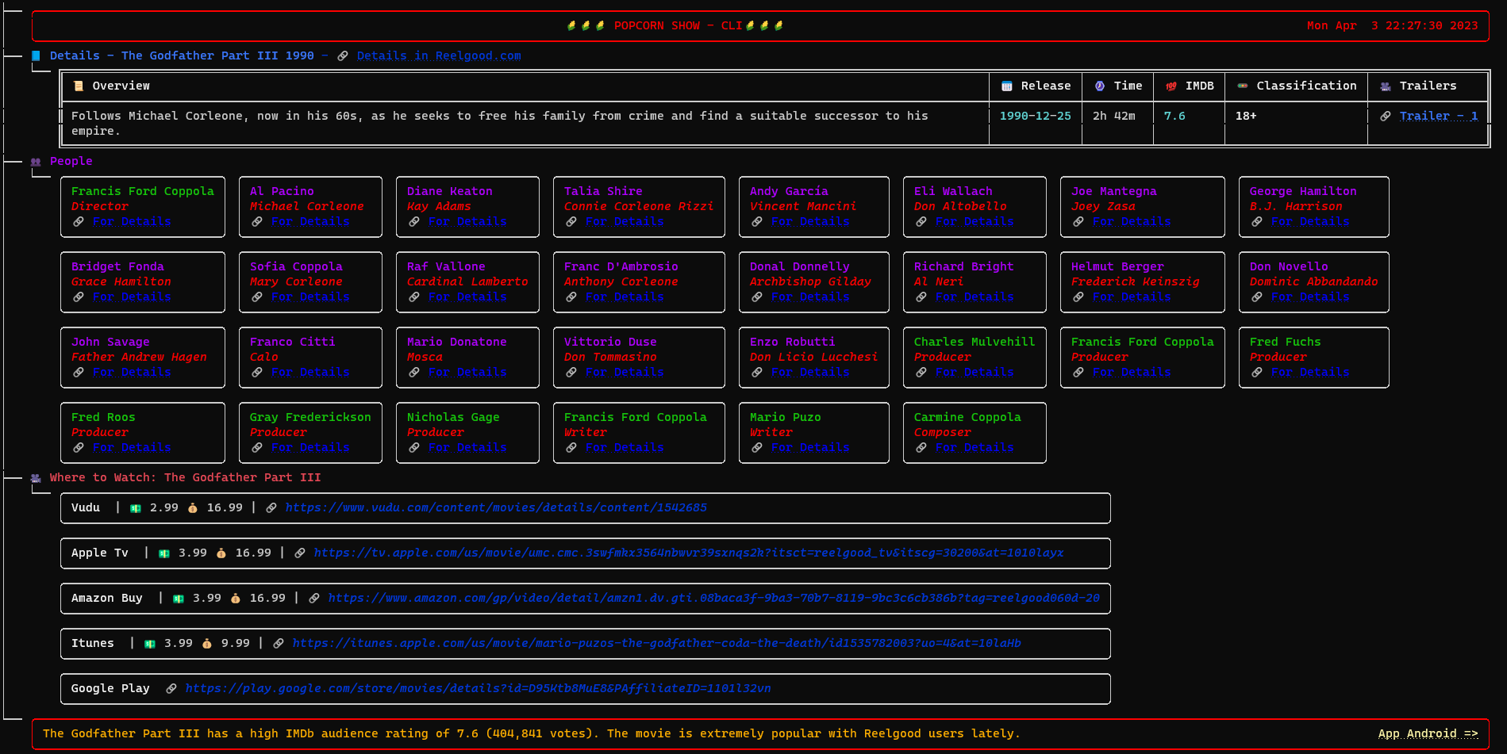Open the play.google.com store URL
The image size is (1507, 754).
coord(479,689)
